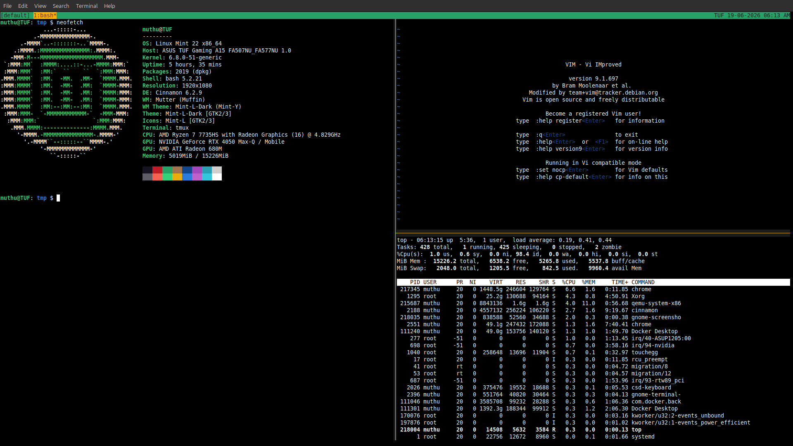Image resolution: width=793 pixels, height=446 pixels.
Task: Click the Memory: 5019MiB / 15226MiB line
Action: pos(185,156)
